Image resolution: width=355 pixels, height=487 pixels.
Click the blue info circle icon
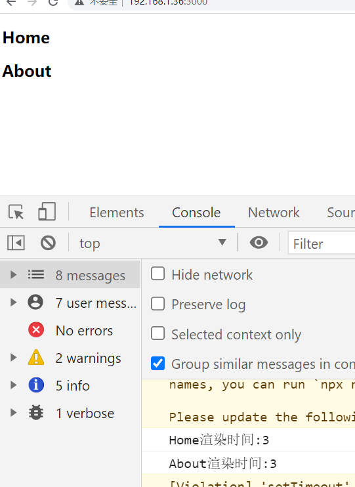pyautogui.click(x=36, y=385)
